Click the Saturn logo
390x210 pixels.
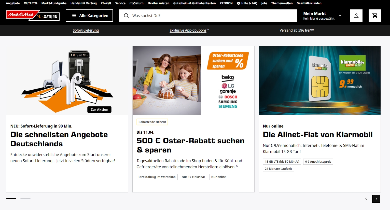pyautogui.click(x=48, y=17)
